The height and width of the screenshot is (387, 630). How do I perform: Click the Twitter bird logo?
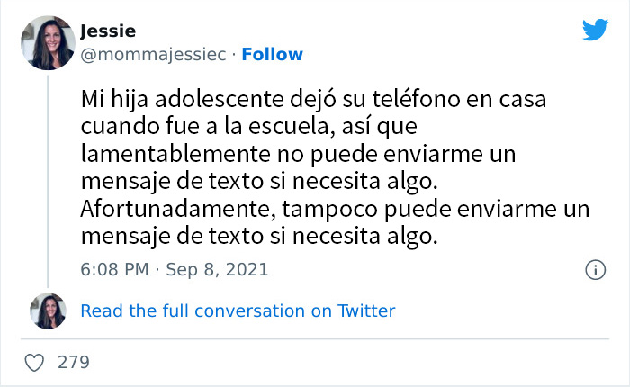tap(595, 31)
